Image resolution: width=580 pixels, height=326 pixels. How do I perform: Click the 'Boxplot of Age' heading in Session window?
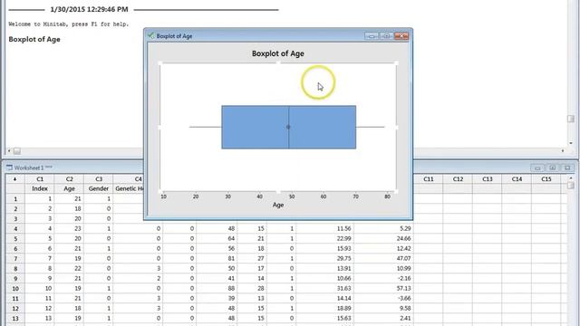pos(34,39)
